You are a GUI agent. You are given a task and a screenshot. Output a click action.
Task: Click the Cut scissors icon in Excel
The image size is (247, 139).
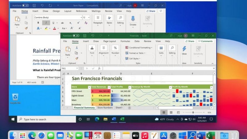tap(77, 48)
